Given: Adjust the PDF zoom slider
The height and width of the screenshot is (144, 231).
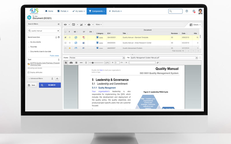Looking at the screenshot, I should (93, 62).
